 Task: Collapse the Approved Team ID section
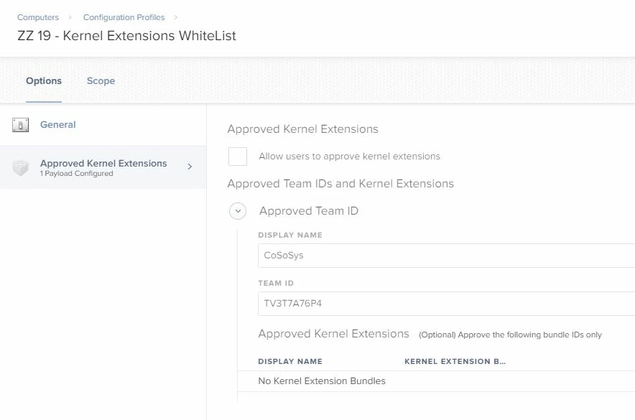(238, 211)
